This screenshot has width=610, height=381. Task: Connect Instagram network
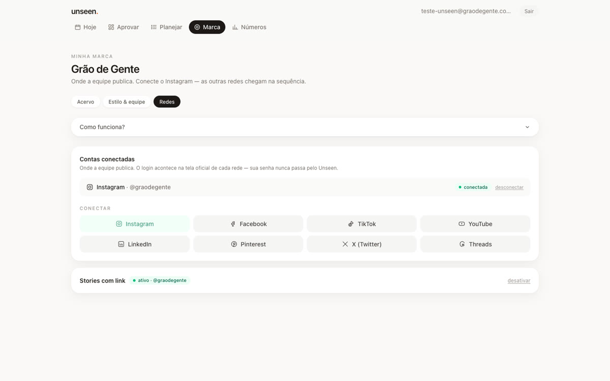tap(135, 224)
